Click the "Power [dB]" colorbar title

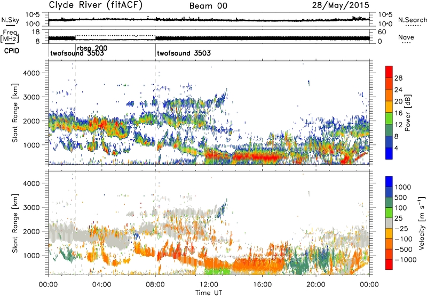click(407, 113)
